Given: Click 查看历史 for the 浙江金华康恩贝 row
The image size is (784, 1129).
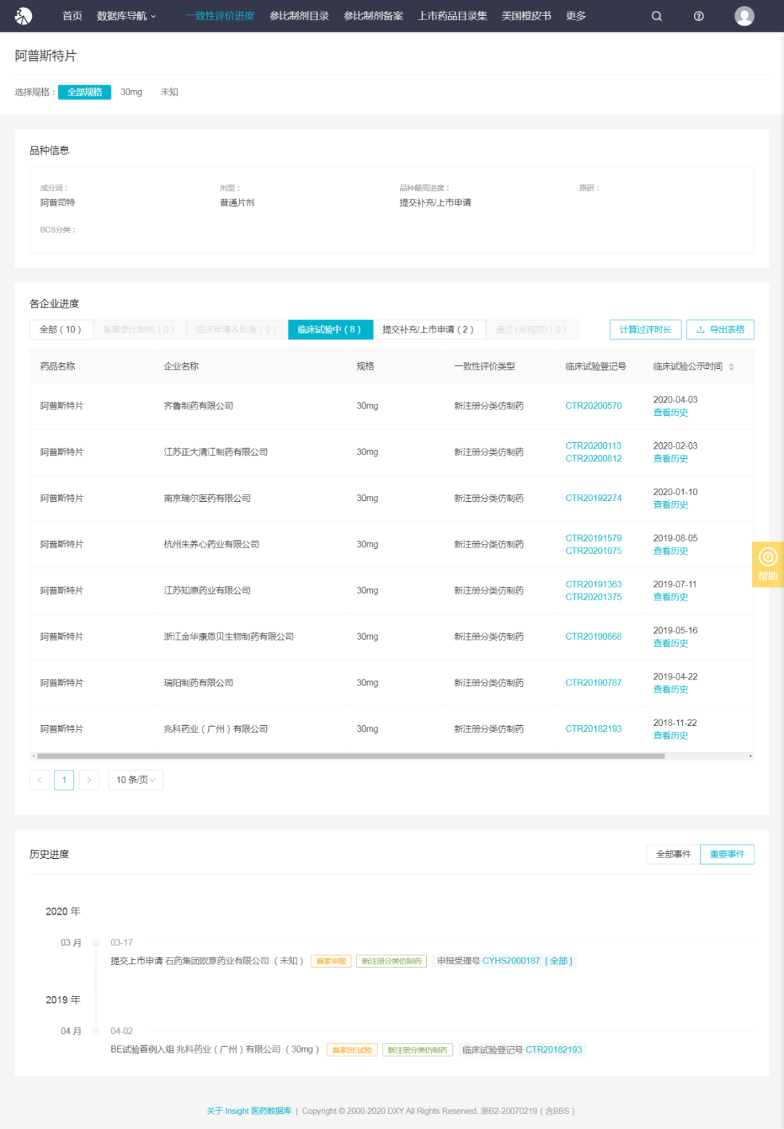Looking at the screenshot, I should (x=671, y=643).
